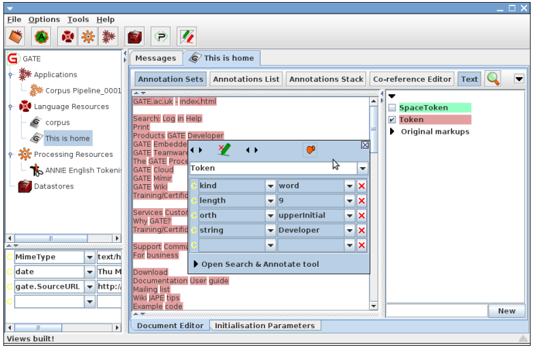This screenshot has width=534, height=350.
Task: Open the search magnifier in the document toolbar
Action: point(493,78)
